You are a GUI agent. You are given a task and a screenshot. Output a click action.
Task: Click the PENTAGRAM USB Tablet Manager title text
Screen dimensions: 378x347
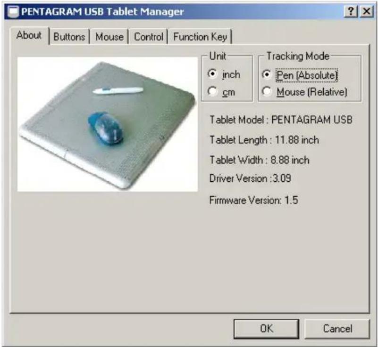(102, 12)
